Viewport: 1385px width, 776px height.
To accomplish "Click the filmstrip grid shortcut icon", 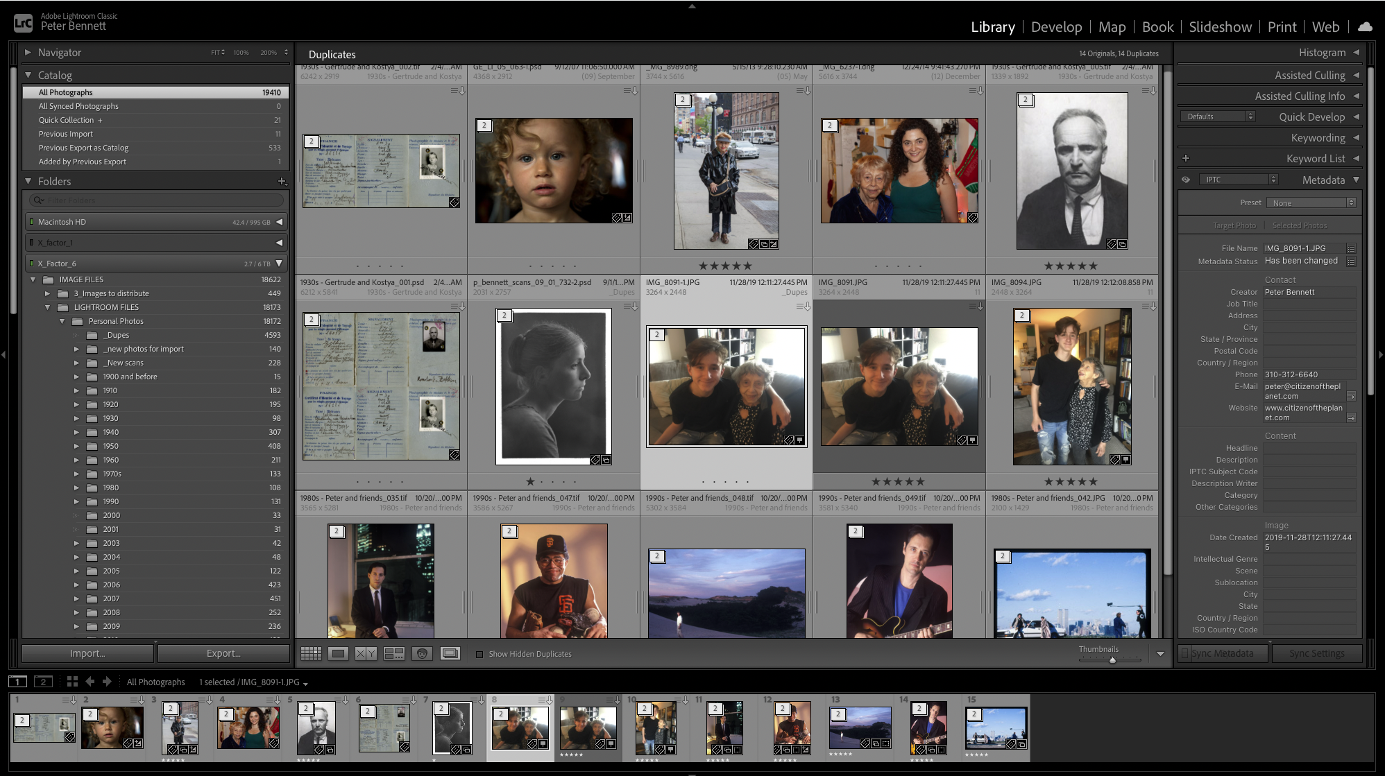I will pyautogui.click(x=72, y=682).
